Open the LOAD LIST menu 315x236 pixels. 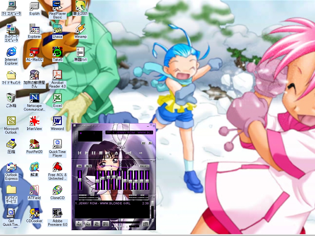point(146,224)
